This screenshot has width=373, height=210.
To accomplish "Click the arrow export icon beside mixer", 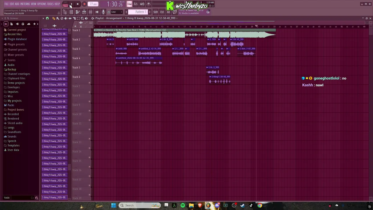I will tap(97, 12).
